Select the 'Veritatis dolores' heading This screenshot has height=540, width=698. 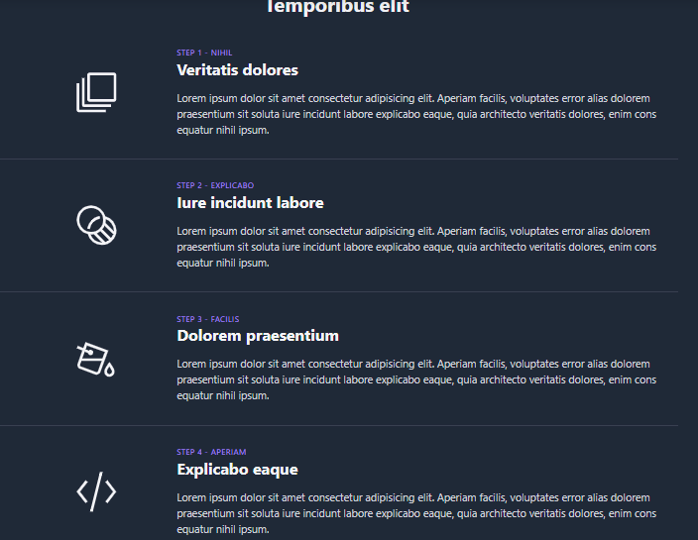[x=237, y=70]
